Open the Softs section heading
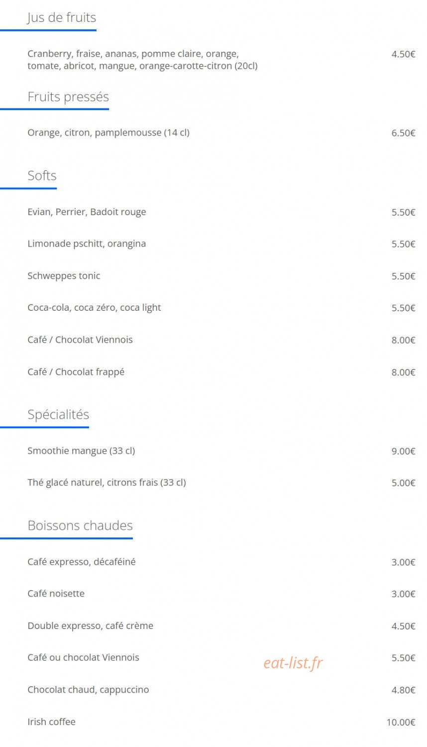The width and height of the screenshot is (427, 747). point(42,175)
